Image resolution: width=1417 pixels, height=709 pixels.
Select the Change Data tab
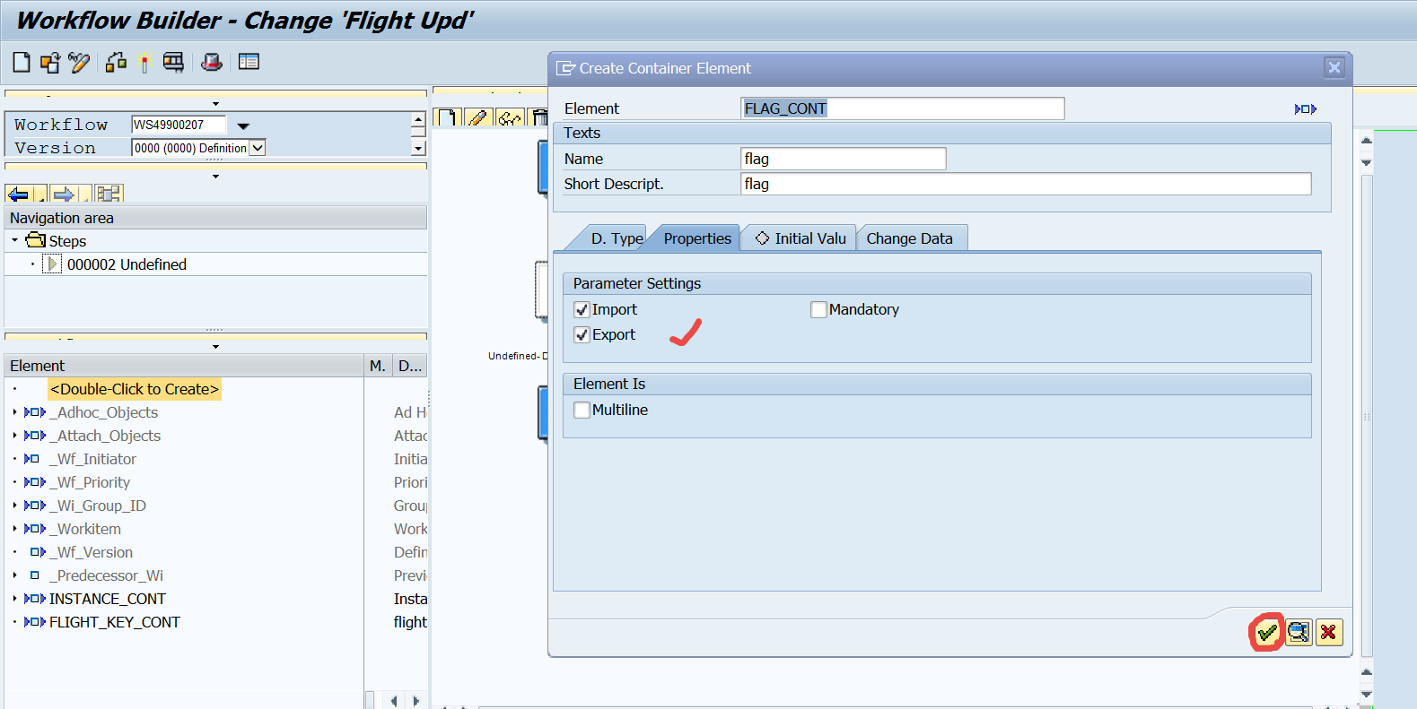tap(909, 238)
